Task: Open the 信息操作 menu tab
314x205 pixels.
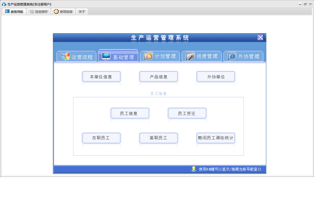Action: click(39, 12)
